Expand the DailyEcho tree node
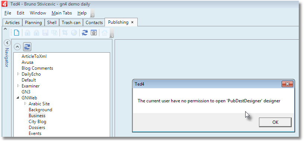Screen dimensions: 304x142 click(18, 74)
